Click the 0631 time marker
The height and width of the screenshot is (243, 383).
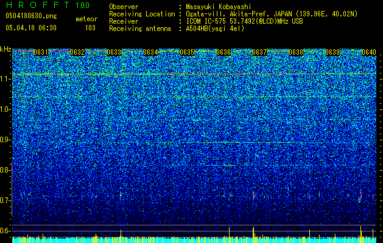point(41,52)
